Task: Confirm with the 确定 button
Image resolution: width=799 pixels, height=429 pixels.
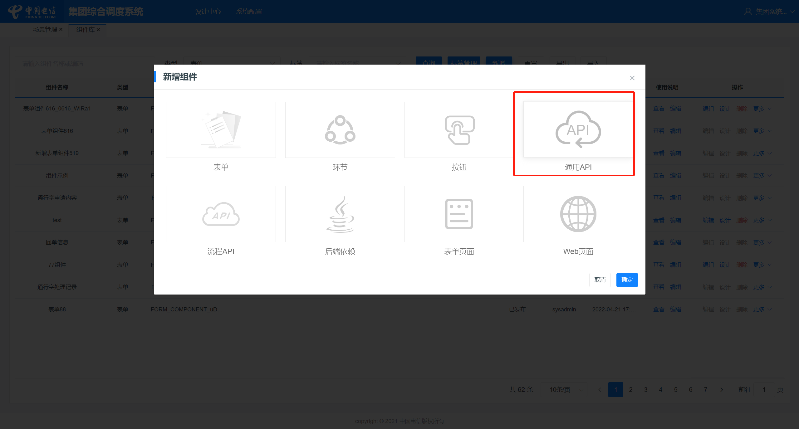Action: [627, 280]
